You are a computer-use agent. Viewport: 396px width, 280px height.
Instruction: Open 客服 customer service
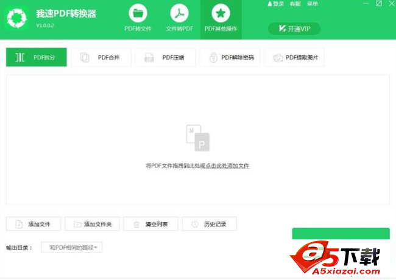click(x=295, y=4)
